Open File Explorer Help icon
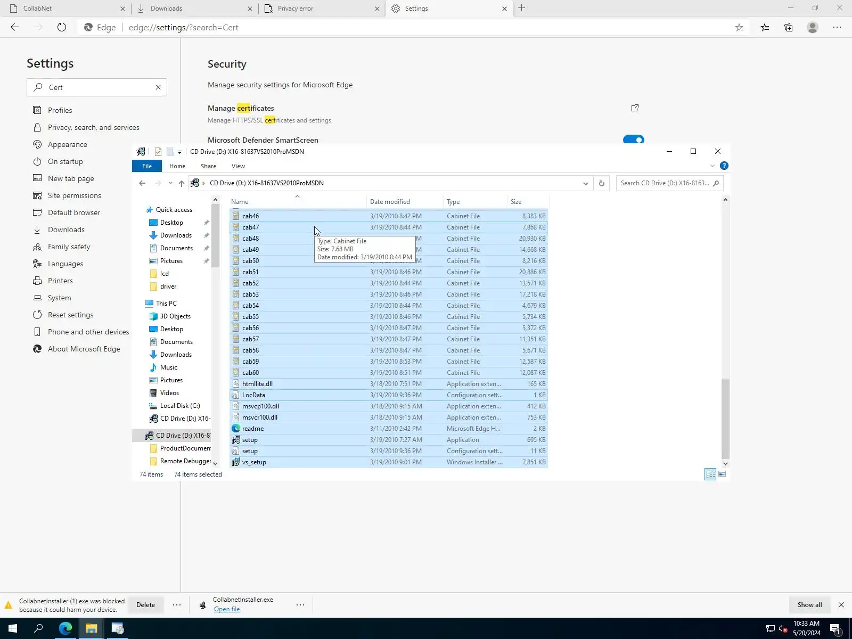Viewport: 852px width, 639px height. pos(724,166)
